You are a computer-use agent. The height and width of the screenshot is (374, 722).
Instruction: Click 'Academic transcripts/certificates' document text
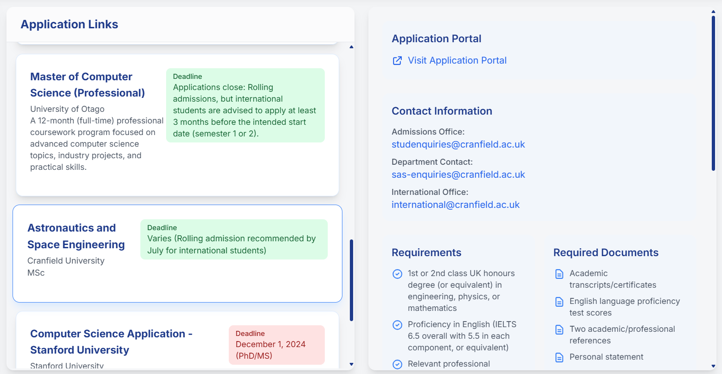[x=613, y=279]
